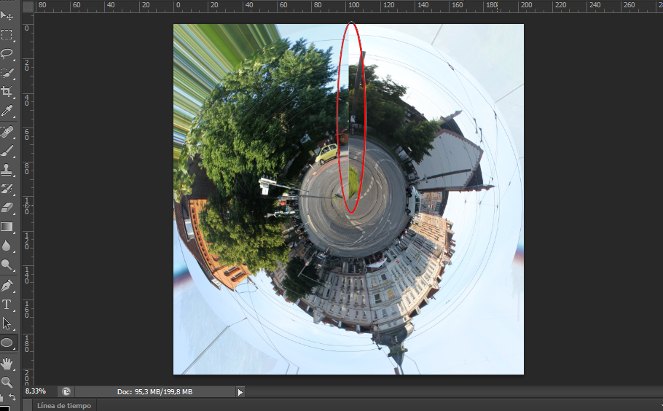Pick the Gradient tool
The image size is (663, 411).
tap(7, 227)
